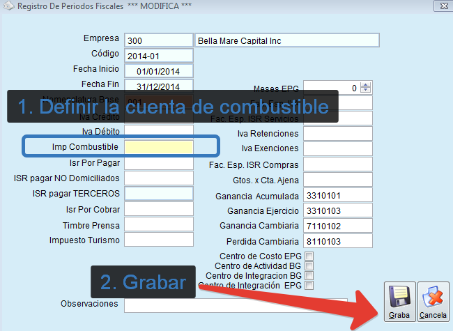The height and width of the screenshot is (331, 453).
Task: Click the Cancela button
Action: (x=433, y=303)
